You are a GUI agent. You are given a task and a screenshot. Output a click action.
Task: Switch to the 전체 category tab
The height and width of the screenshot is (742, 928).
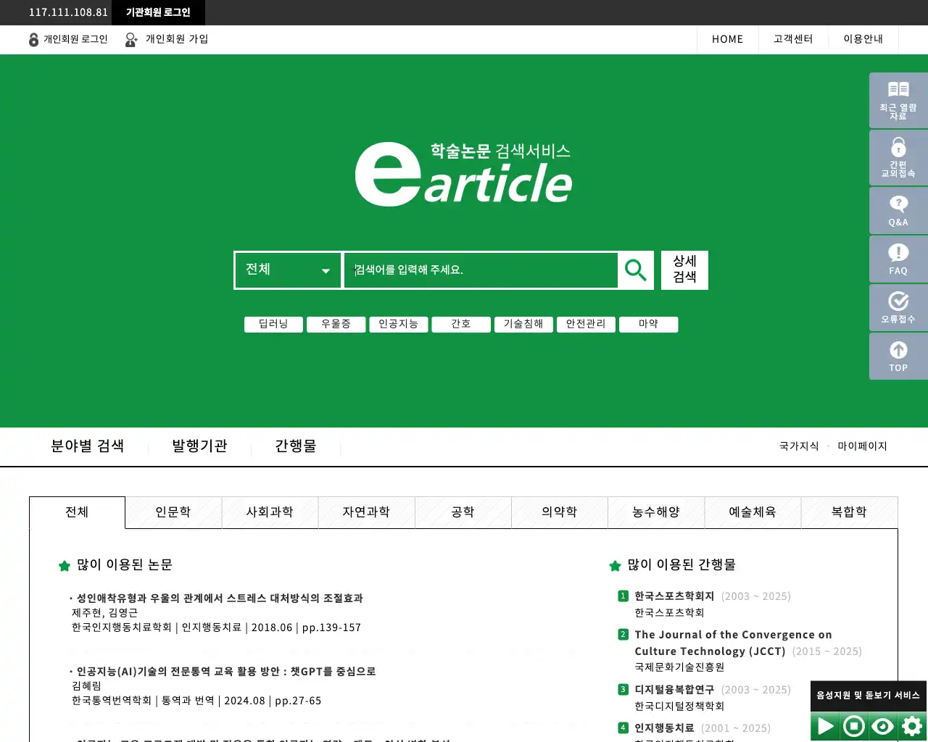[x=77, y=512]
